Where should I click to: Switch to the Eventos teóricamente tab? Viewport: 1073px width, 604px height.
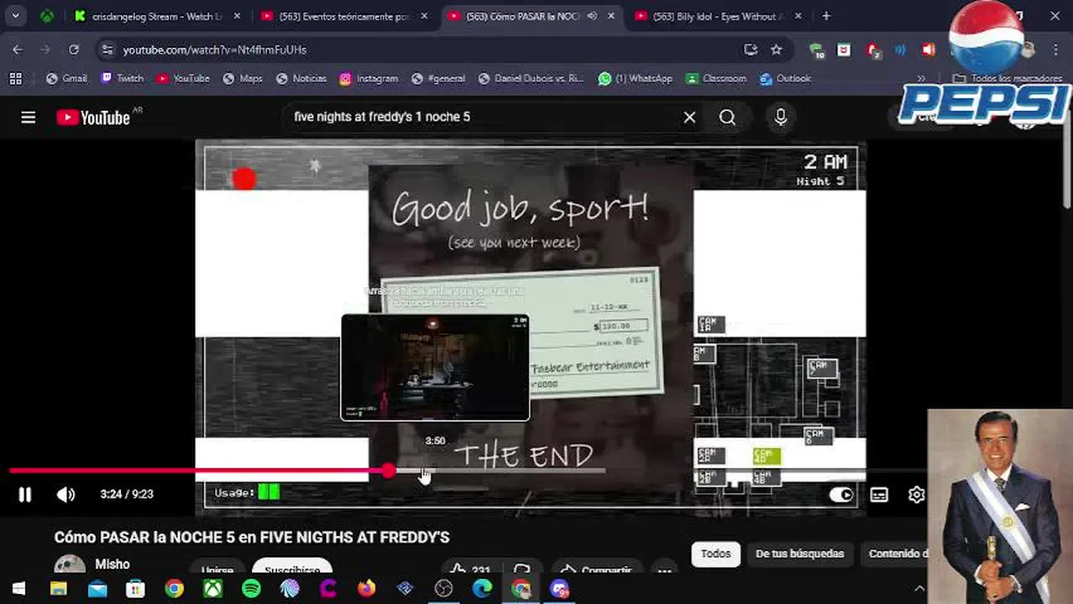tap(345, 16)
